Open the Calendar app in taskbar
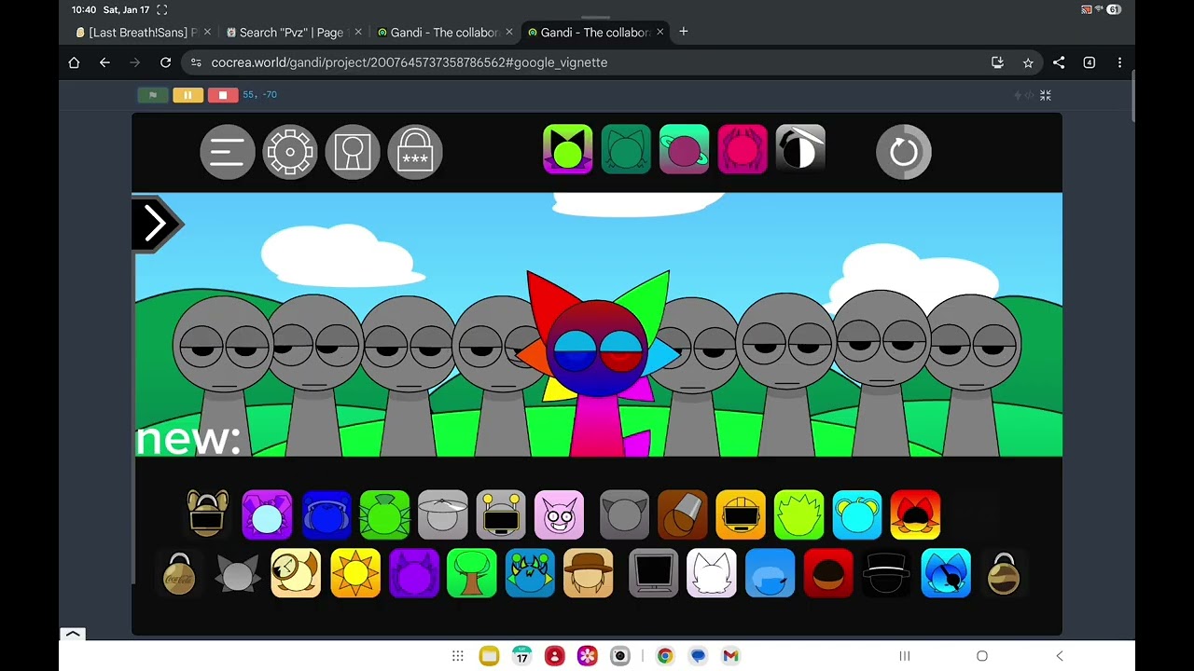The height and width of the screenshot is (671, 1194). tap(521, 656)
